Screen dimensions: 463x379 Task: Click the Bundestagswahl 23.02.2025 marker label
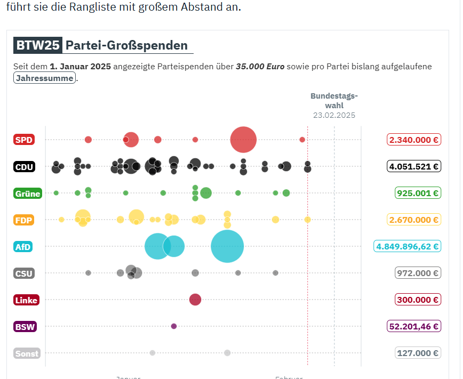click(x=334, y=105)
